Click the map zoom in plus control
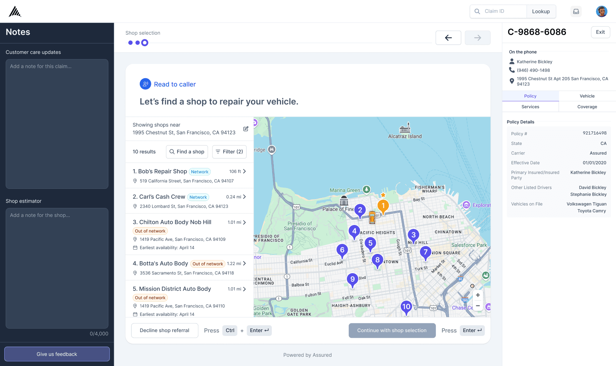Viewport: 616px width, 366px height. (477, 295)
